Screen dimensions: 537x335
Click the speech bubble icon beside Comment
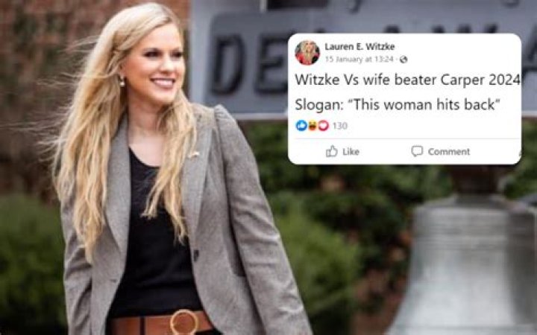point(417,151)
